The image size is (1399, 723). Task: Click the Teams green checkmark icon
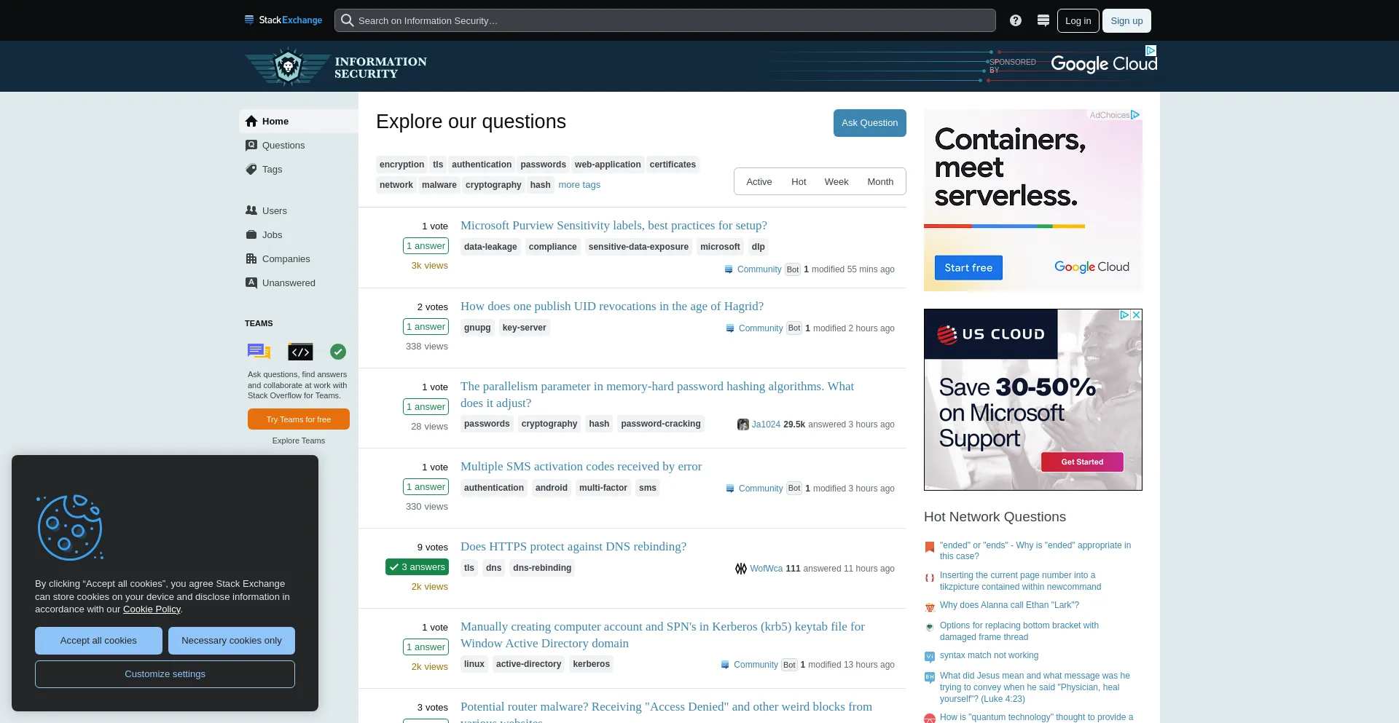(338, 352)
